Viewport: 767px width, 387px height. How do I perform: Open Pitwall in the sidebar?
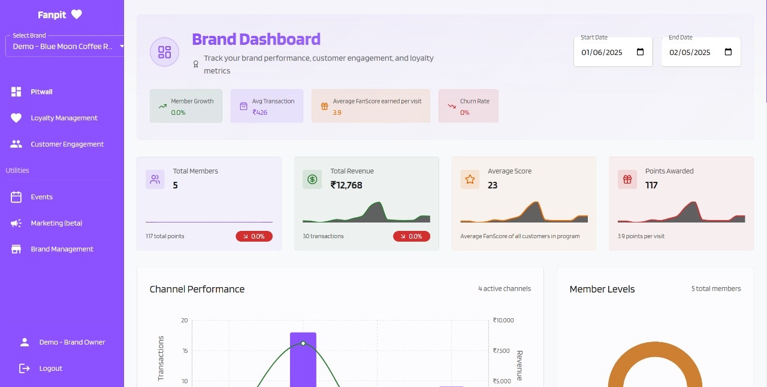coord(42,92)
